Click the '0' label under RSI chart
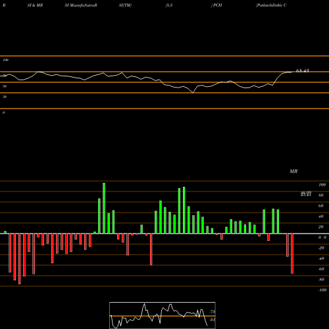 click(3, 113)
